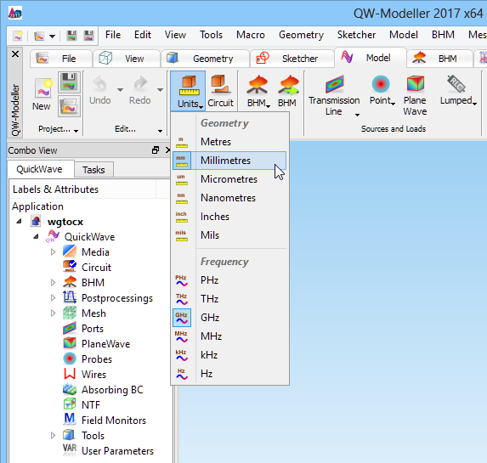Select Probes item in tree
This screenshot has width=487, height=463.
[97, 359]
